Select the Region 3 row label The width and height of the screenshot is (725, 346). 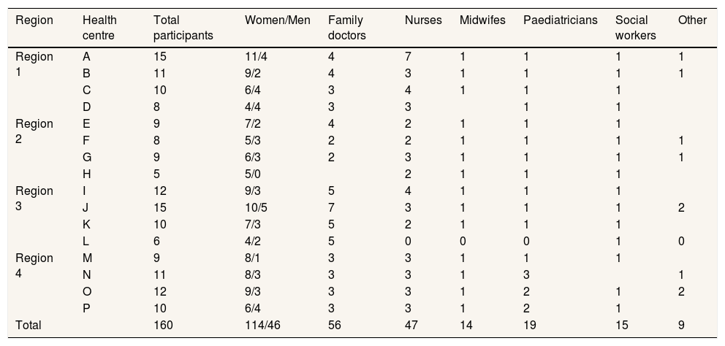34,198
